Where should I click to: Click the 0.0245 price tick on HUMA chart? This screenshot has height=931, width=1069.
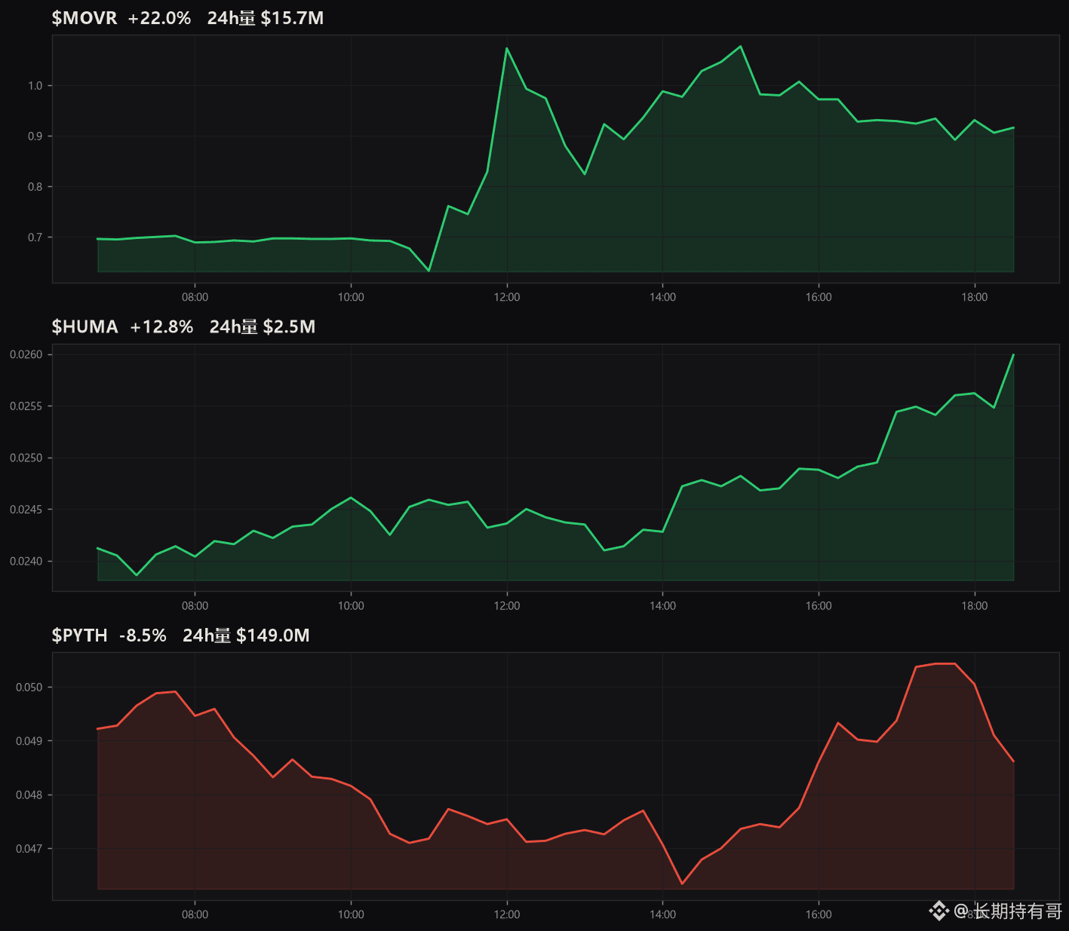26,510
